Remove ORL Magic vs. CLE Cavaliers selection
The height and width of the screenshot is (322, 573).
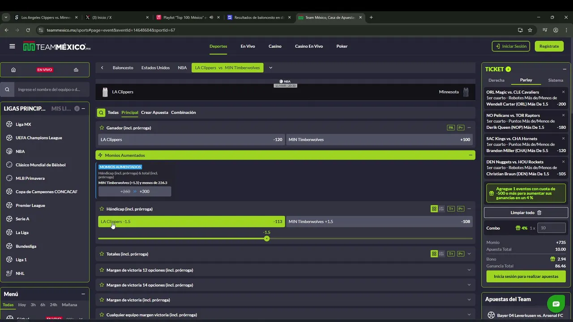pos(563,92)
